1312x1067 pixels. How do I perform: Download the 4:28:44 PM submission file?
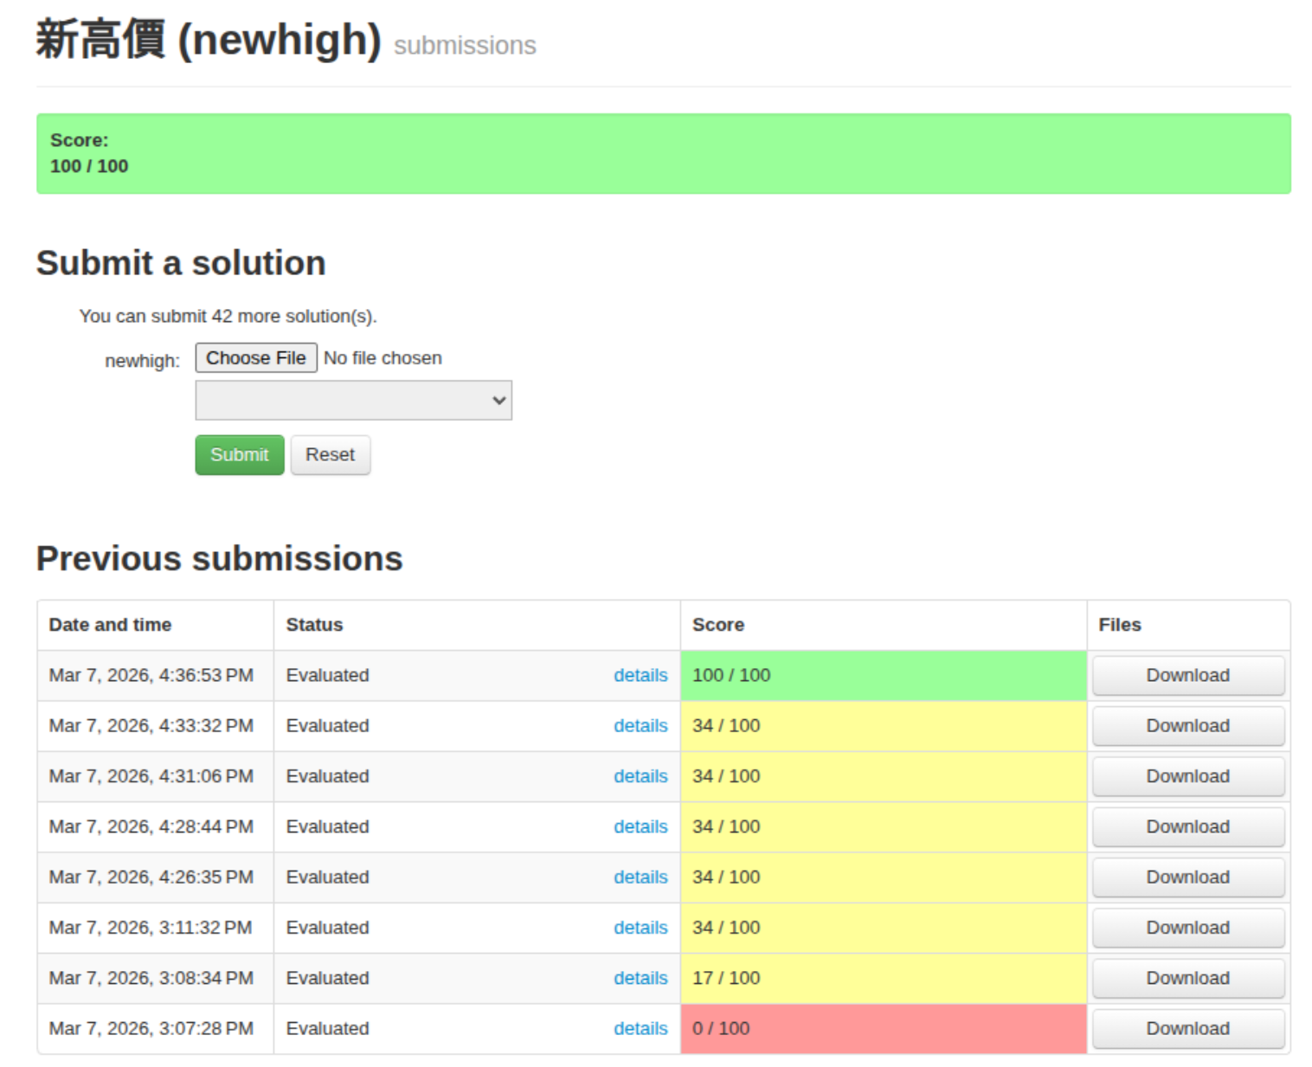(1187, 827)
